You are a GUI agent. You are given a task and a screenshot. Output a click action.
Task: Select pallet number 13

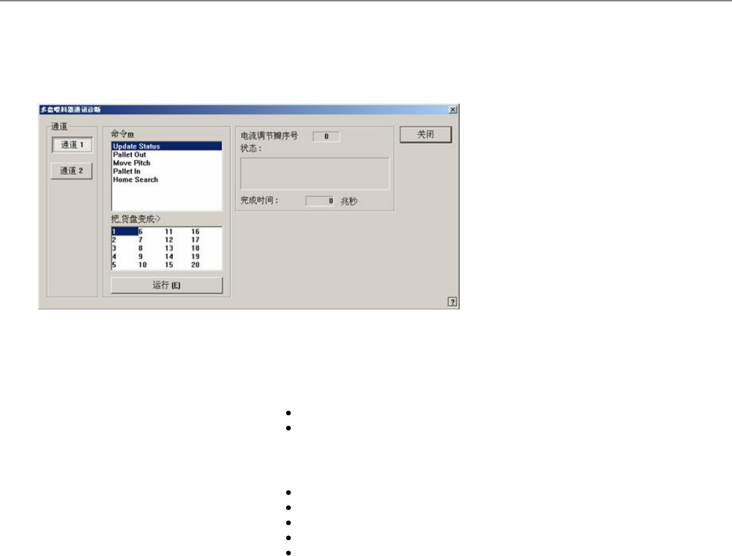169,249
